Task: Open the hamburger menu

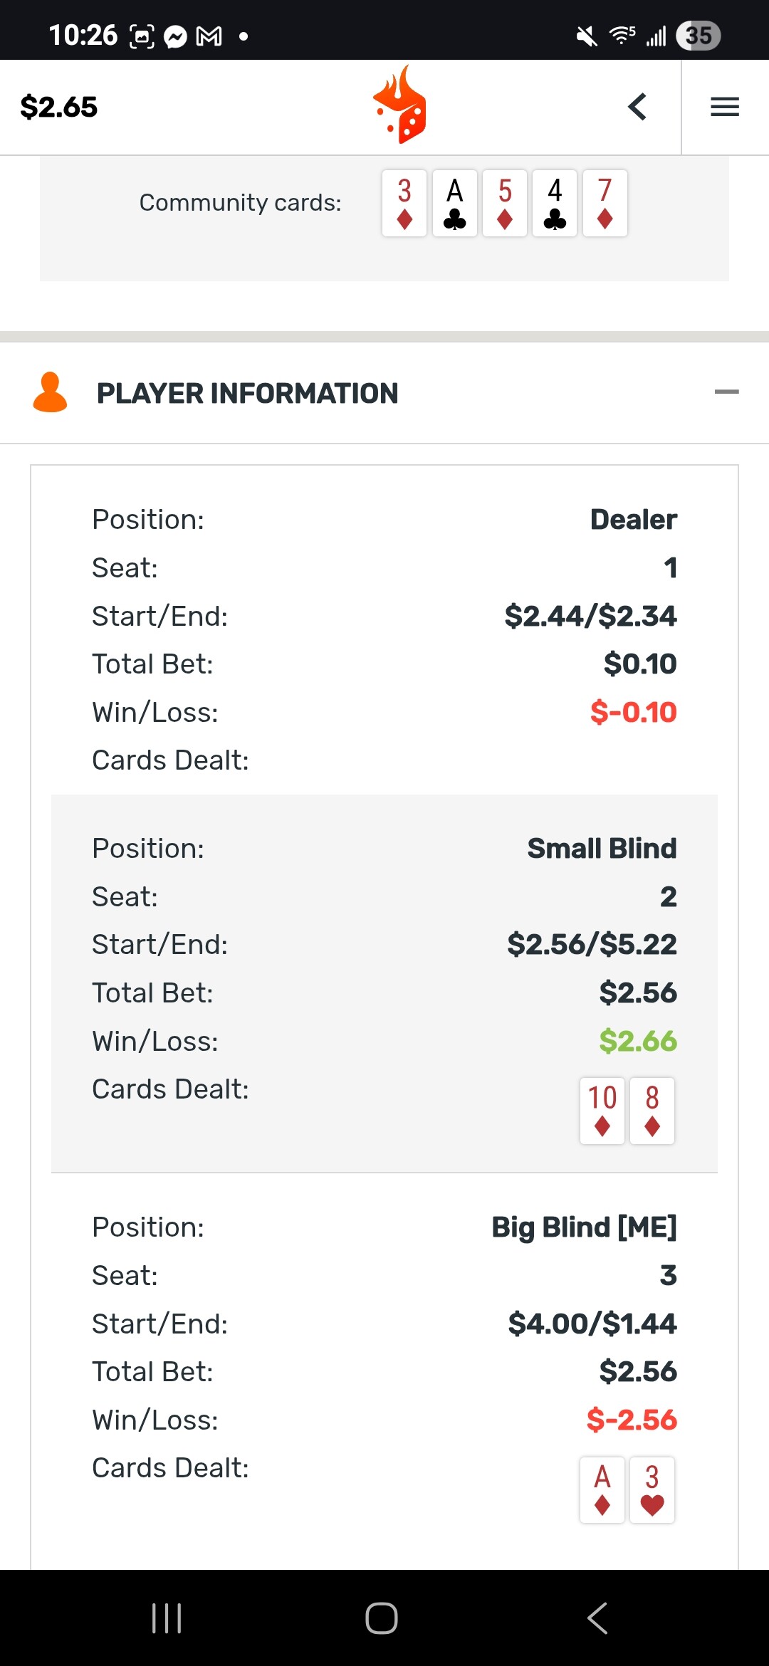Action: point(725,108)
